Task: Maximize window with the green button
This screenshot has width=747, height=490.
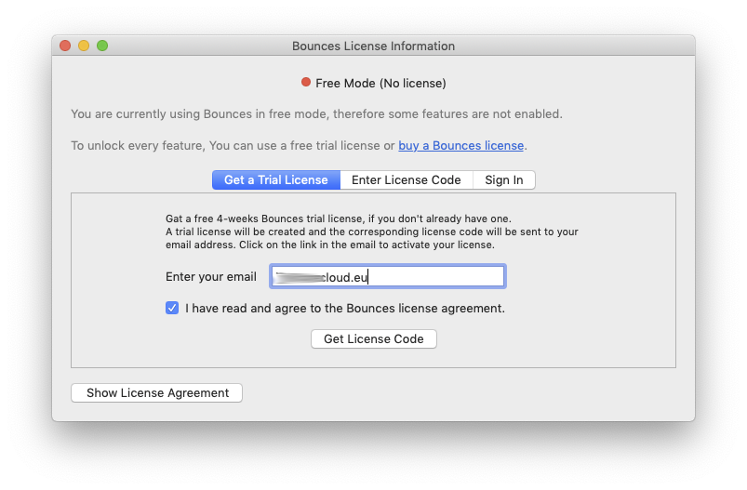Action: click(102, 46)
